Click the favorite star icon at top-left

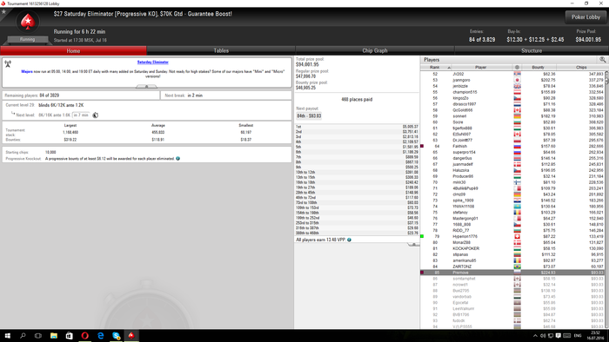click(x=3, y=11)
